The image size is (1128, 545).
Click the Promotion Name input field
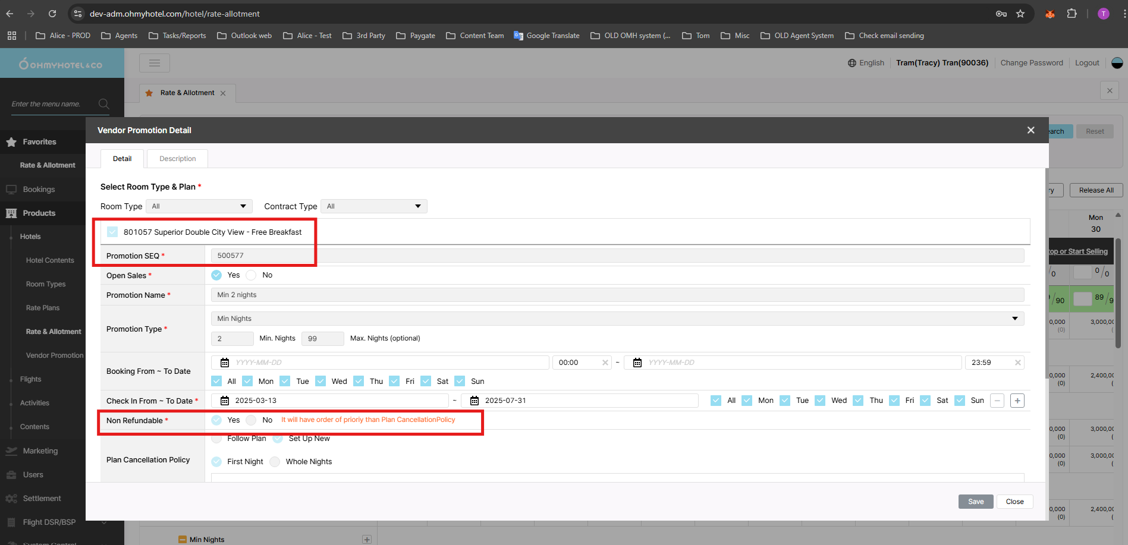click(x=617, y=295)
